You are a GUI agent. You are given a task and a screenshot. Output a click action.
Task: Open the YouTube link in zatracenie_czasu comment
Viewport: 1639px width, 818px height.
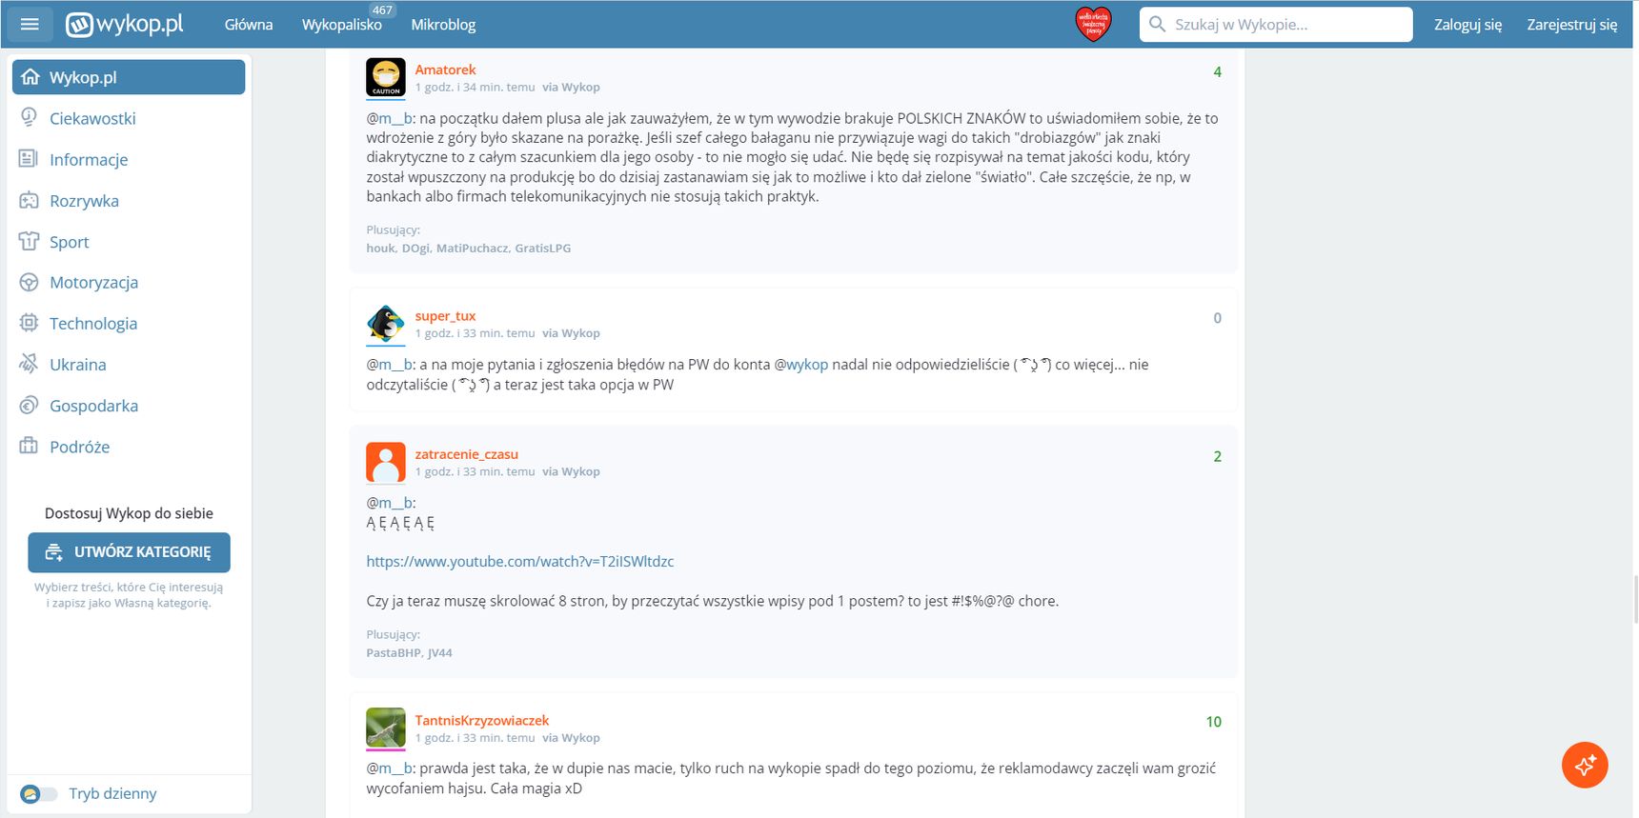(520, 562)
